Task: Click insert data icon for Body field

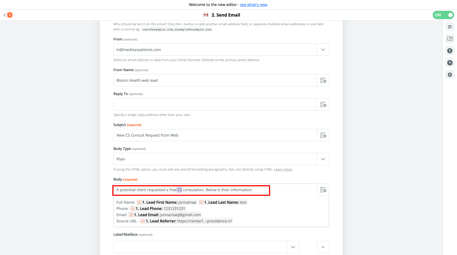Action: (x=323, y=190)
